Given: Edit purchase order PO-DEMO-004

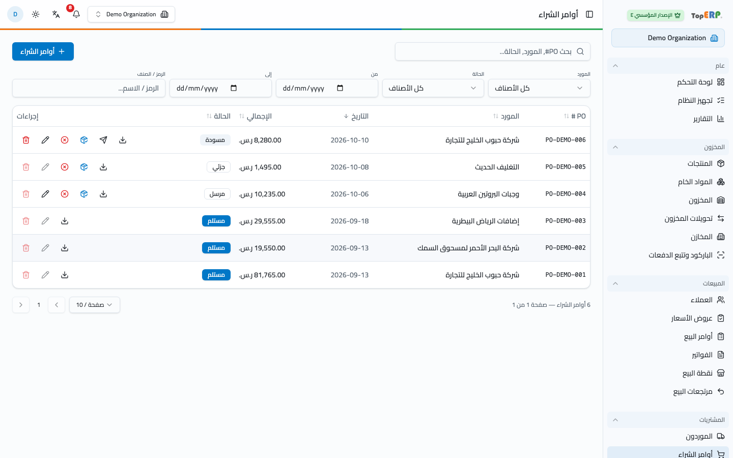Looking at the screenshot, I should (x=45, y=194).
